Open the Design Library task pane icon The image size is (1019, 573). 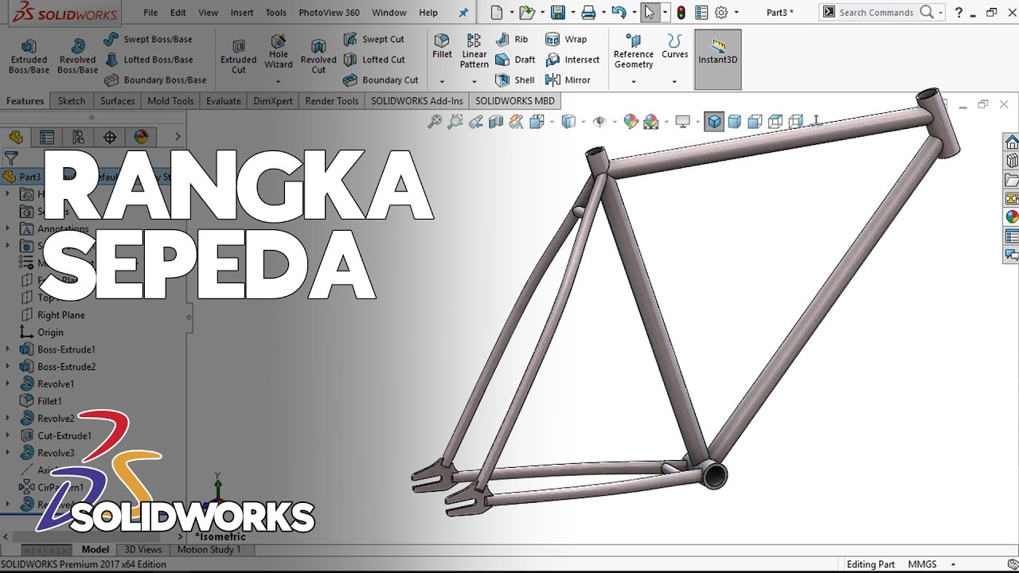coord(1012,161)
